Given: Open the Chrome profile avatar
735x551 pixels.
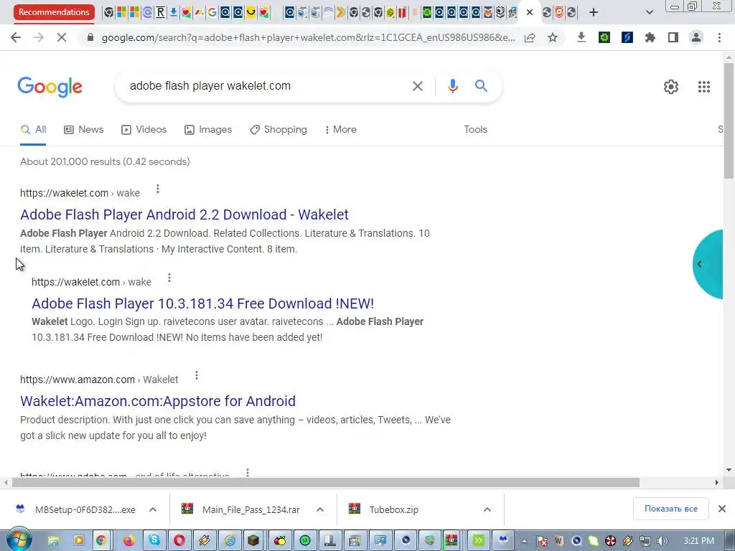Looking at the screenshot, I should tap(696, 37).
